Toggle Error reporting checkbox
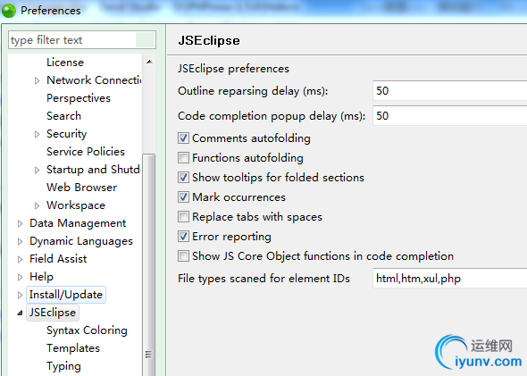Image resolution: width=527 pixels, height=376 pixels. [183, 236]
